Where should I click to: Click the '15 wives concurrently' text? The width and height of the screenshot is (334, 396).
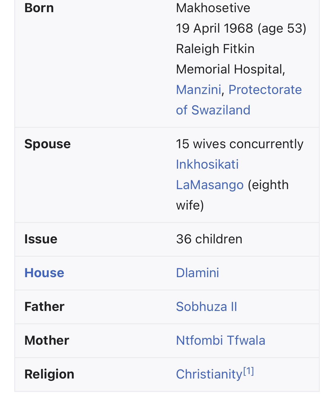point(240,144)
